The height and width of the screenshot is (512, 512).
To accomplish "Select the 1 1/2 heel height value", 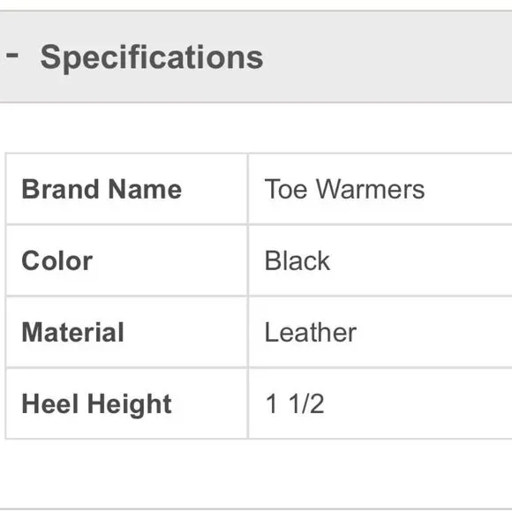I will click(x=295, y=404).
